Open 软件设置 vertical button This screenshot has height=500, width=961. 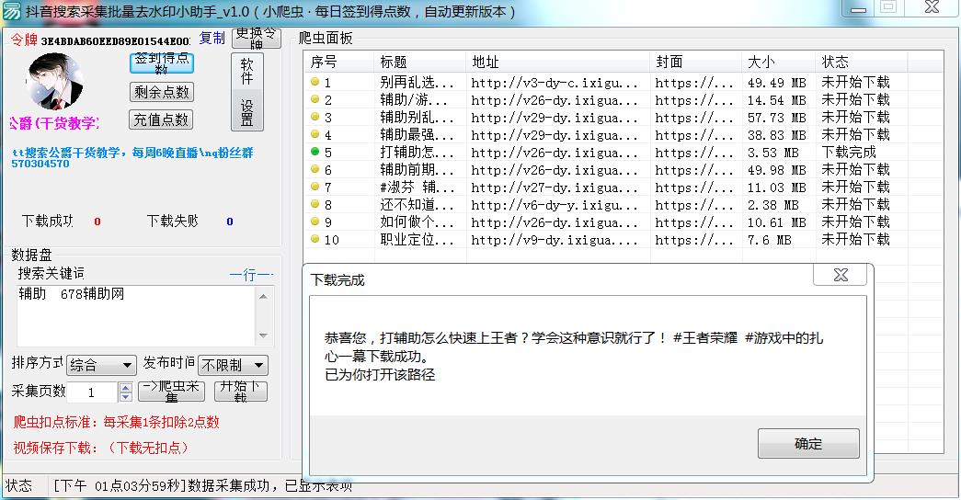(247, 92)
